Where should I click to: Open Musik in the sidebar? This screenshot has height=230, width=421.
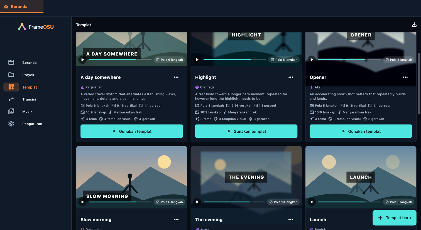(x=36, y=112)
